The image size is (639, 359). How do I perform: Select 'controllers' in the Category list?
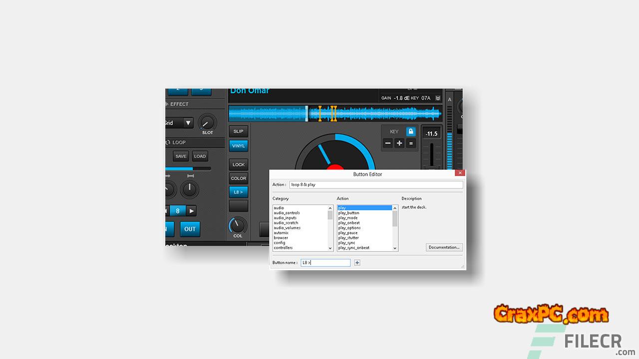point(283,248)
